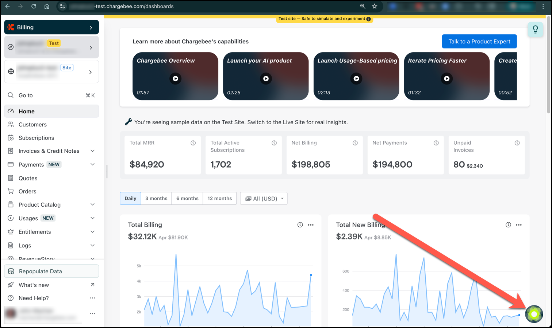Screen dimensions: 552x328
Task: Open the Billing product switcher
Action: point(51,27)
